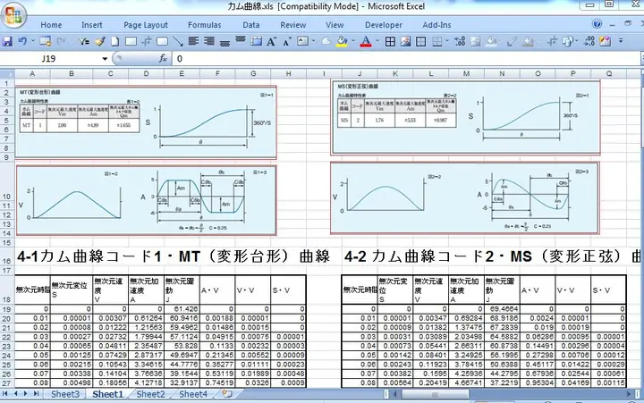Open the Formulas ribbon tab

click(205, 25)
